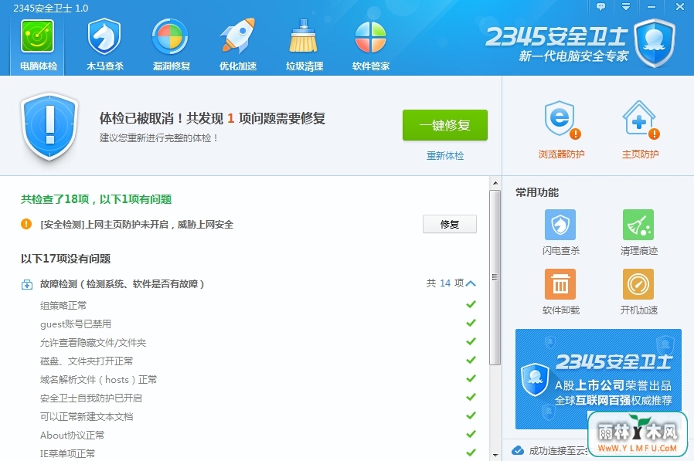Open 优化加速 rocket icon
The width and height of the screenshot is (694, 461).
pyautogui.click(x=238, y=36)
